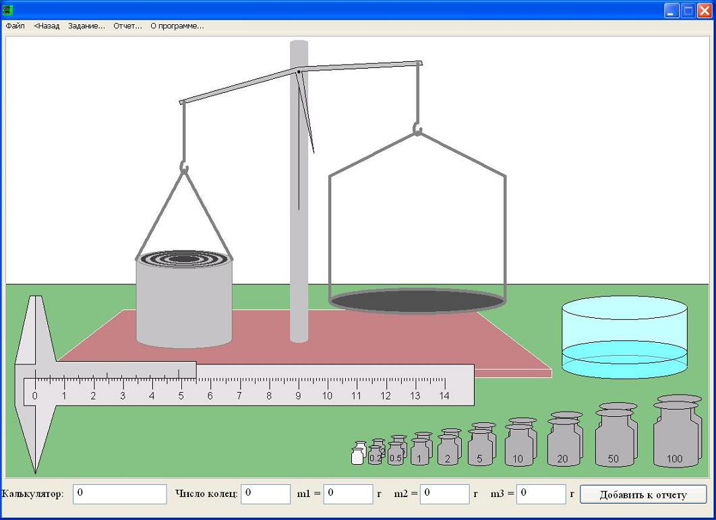Click the 0.2 g weight
This screenshot has width=716, height=520.
point(375,456)
